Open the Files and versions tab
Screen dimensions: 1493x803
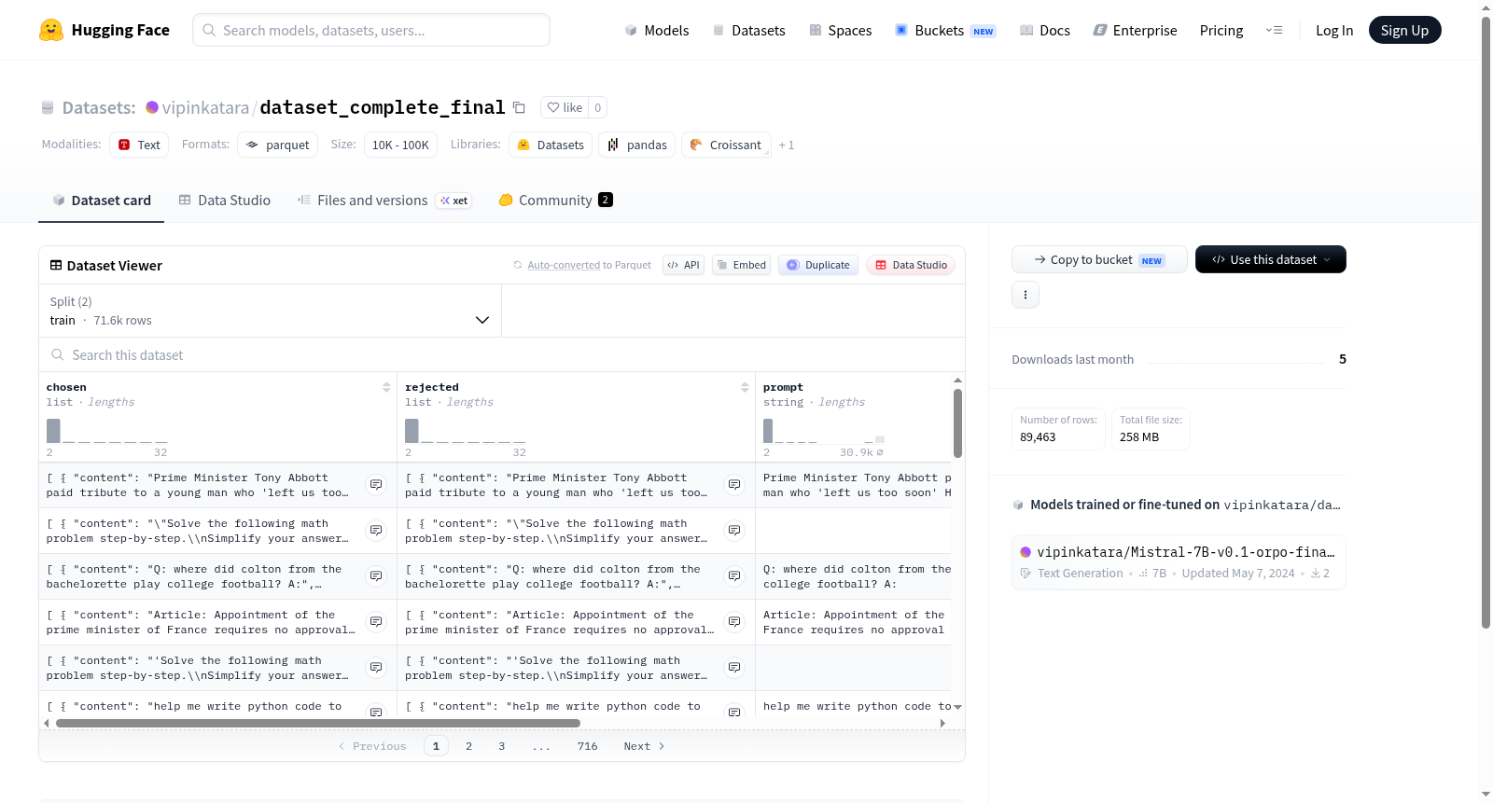point(384,201)
